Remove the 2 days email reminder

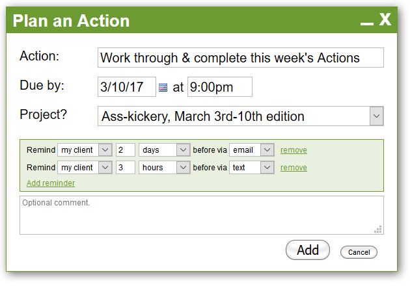[x=294, y=150]
